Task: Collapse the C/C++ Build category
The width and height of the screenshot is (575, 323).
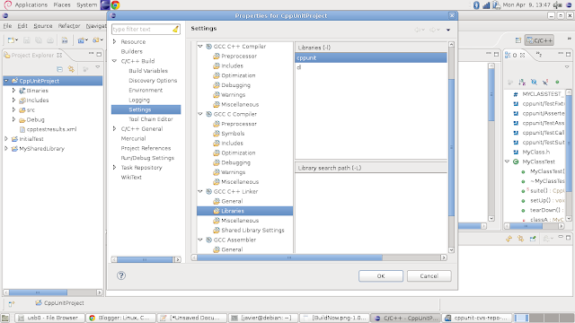Action: pos(114,61)
